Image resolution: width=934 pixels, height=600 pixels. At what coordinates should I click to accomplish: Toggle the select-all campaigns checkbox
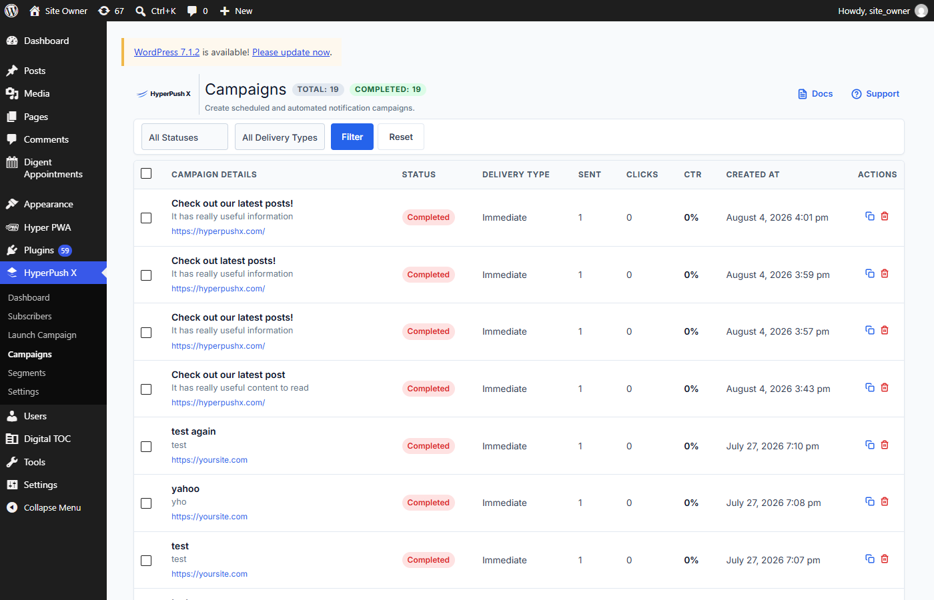(146, 173)
